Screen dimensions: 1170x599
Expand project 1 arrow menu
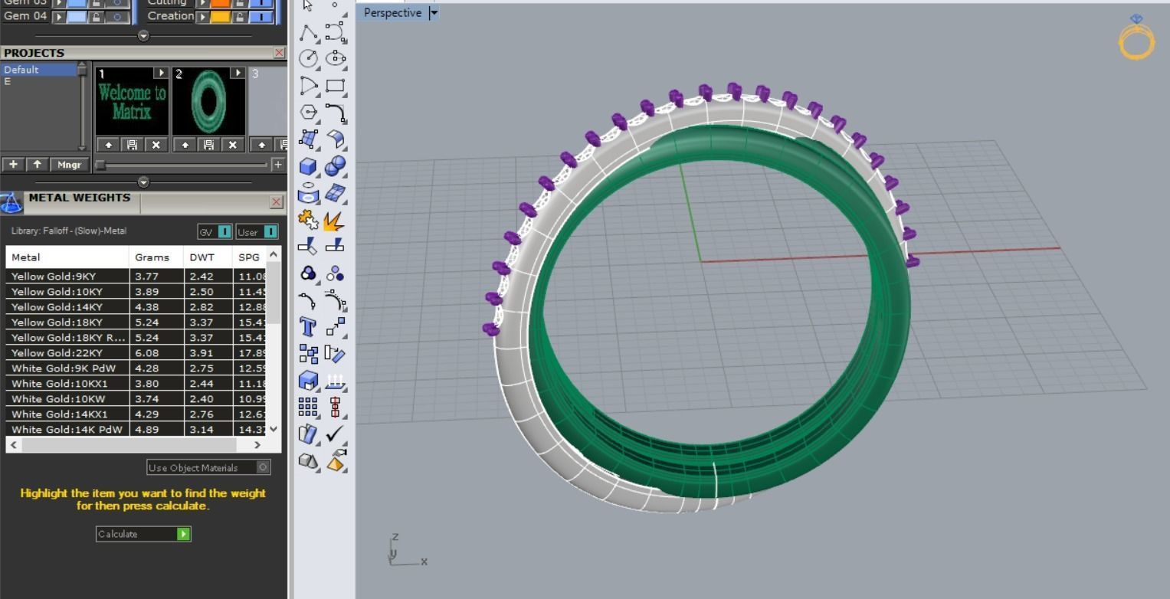pos(160,73)
